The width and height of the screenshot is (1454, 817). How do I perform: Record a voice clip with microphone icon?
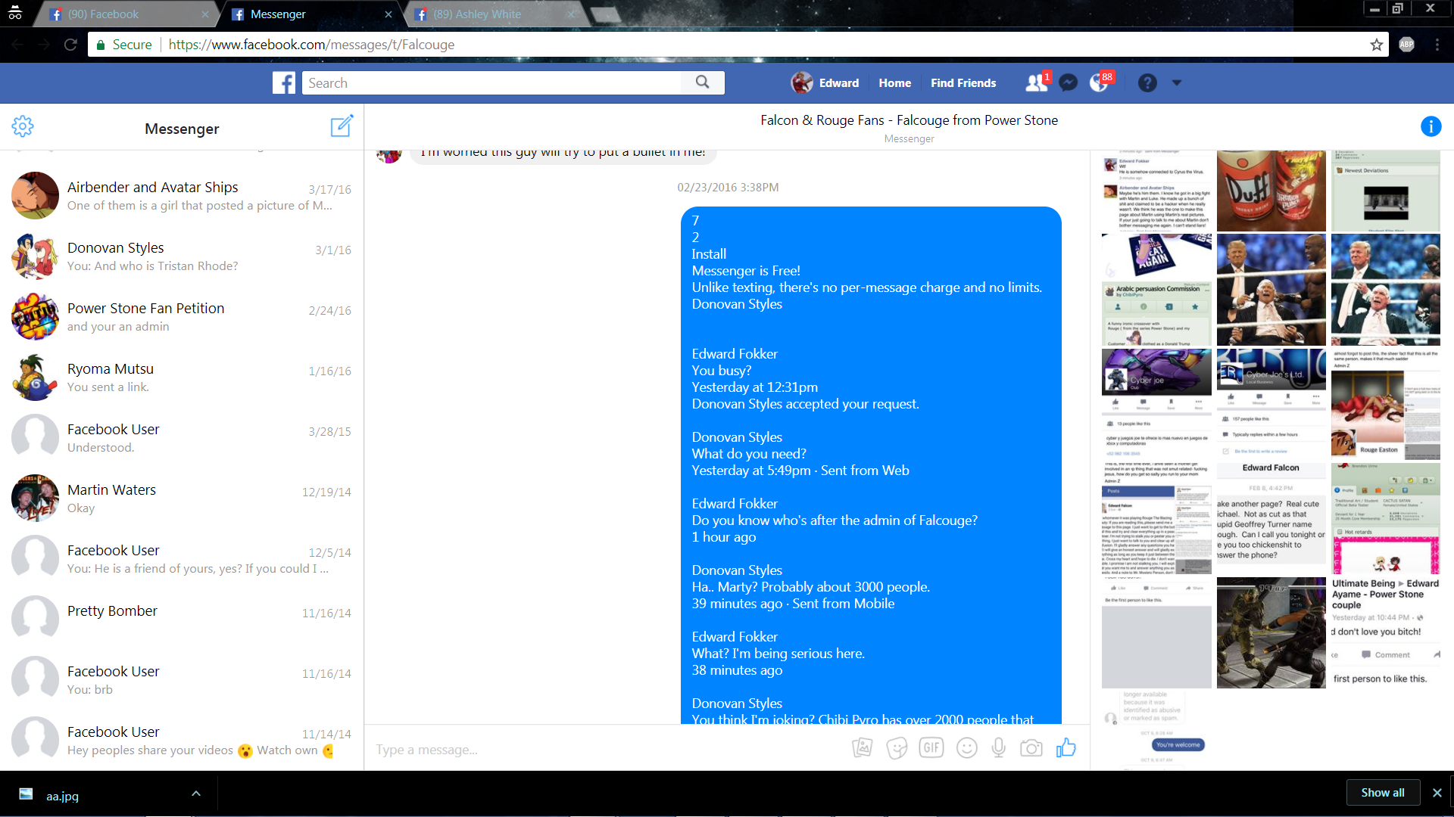click(x=999, y=748)
